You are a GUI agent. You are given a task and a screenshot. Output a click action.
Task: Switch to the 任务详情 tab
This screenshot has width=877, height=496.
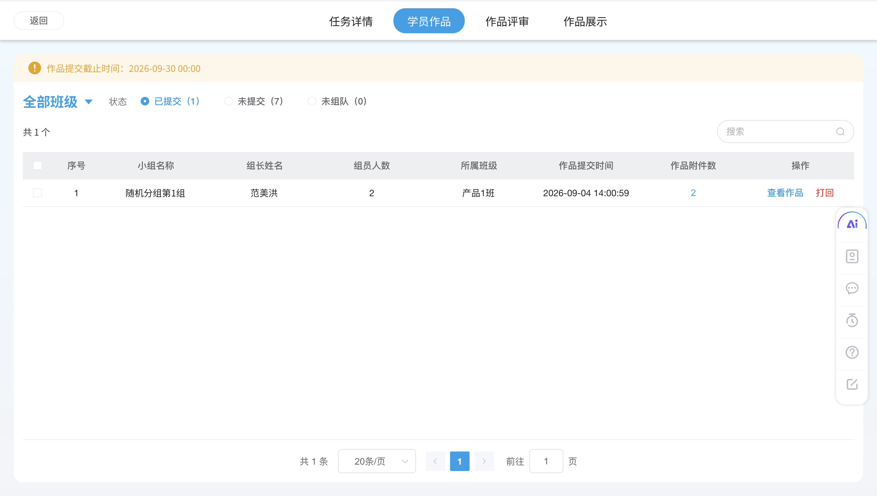(351, 21)
